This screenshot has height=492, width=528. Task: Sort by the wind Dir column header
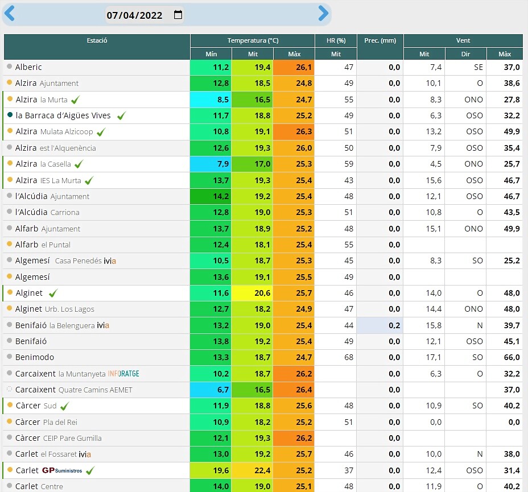[x=466, y=54]
